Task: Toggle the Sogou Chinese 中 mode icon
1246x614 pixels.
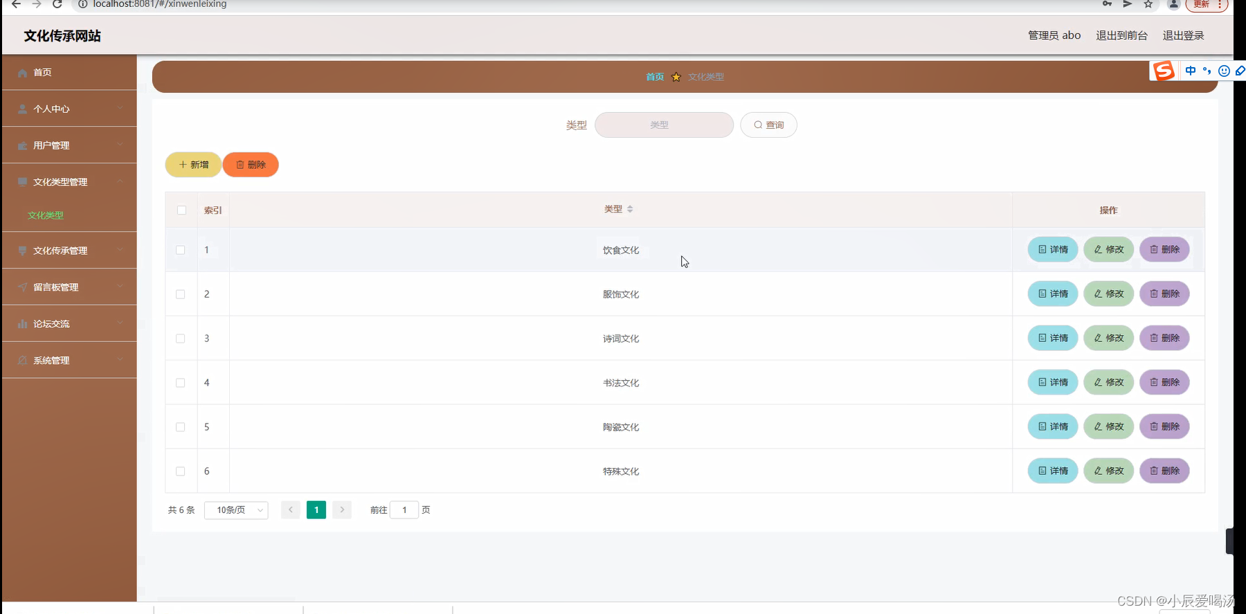Action: [1191, 71]
